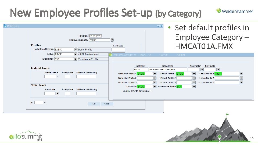Open the State Code dropdown

click(58, 93)
